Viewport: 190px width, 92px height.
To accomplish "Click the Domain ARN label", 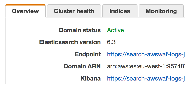I will coord(82,66).
